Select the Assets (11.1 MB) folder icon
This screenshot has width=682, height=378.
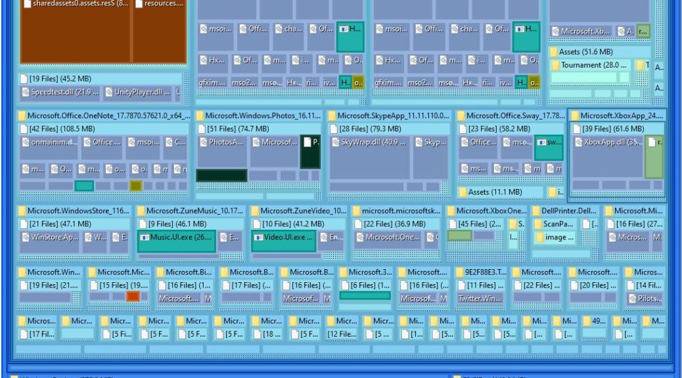[x=463, y=192]
